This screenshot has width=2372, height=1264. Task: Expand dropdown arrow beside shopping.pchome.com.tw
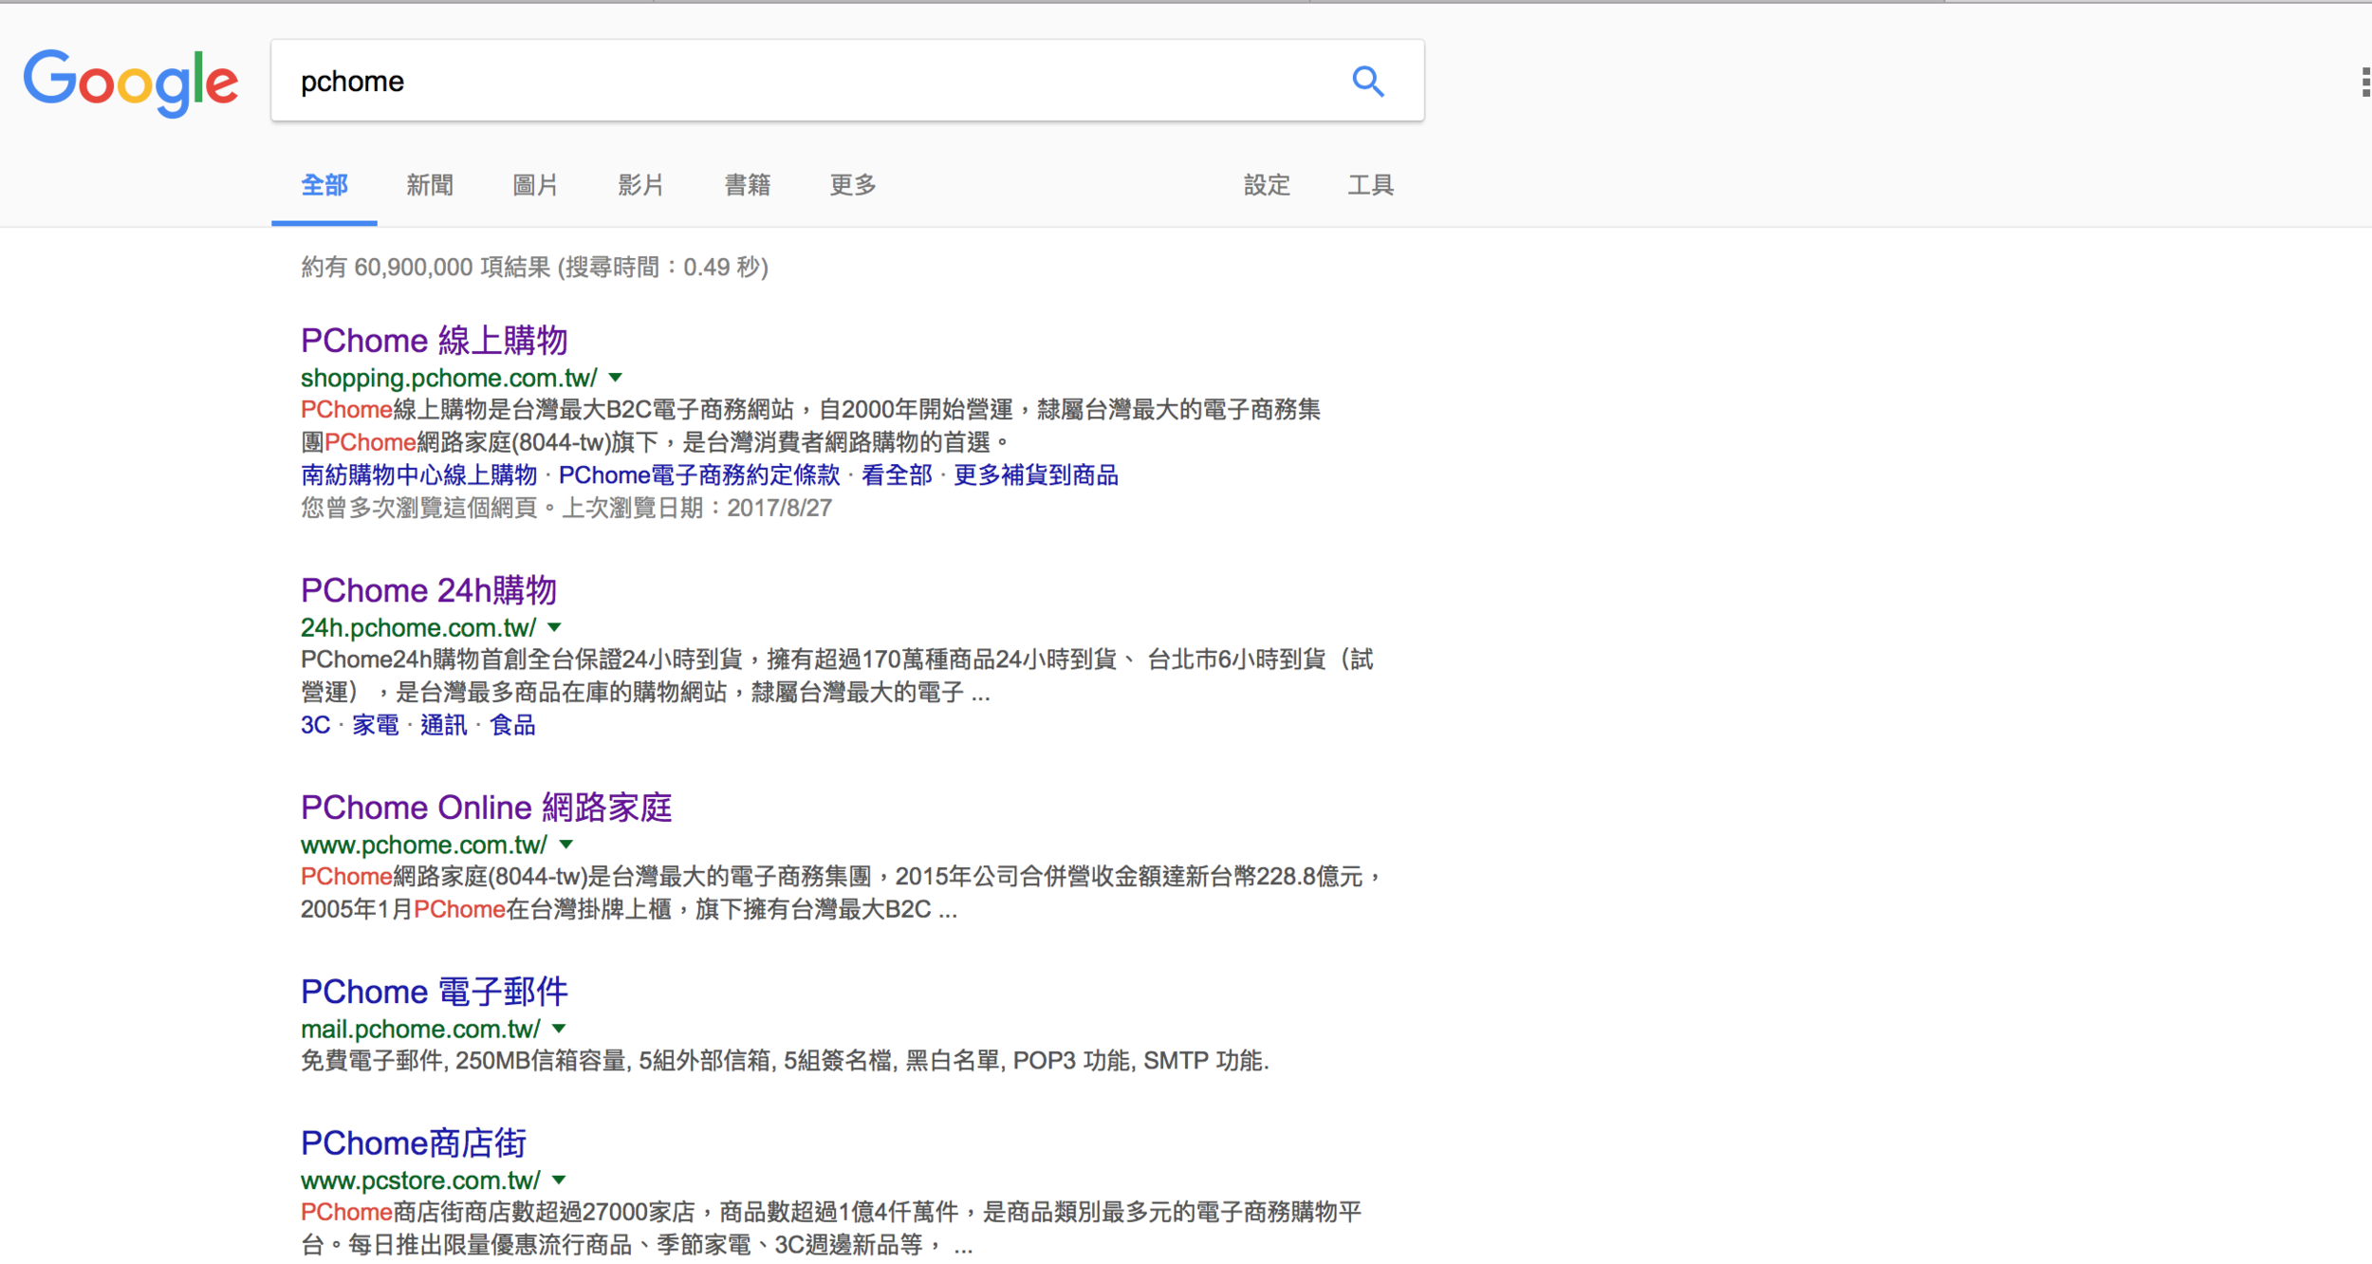tap(616, 378)
